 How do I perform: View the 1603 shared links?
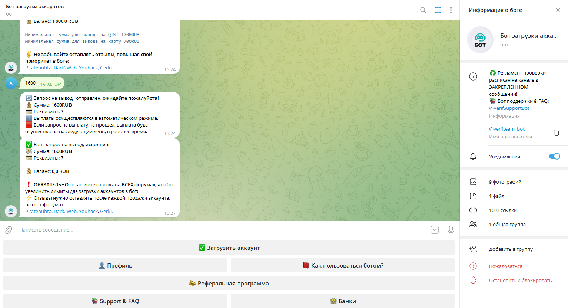(x=503, y=210)
